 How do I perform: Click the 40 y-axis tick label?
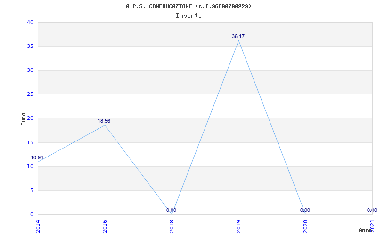tap(30, 22)
